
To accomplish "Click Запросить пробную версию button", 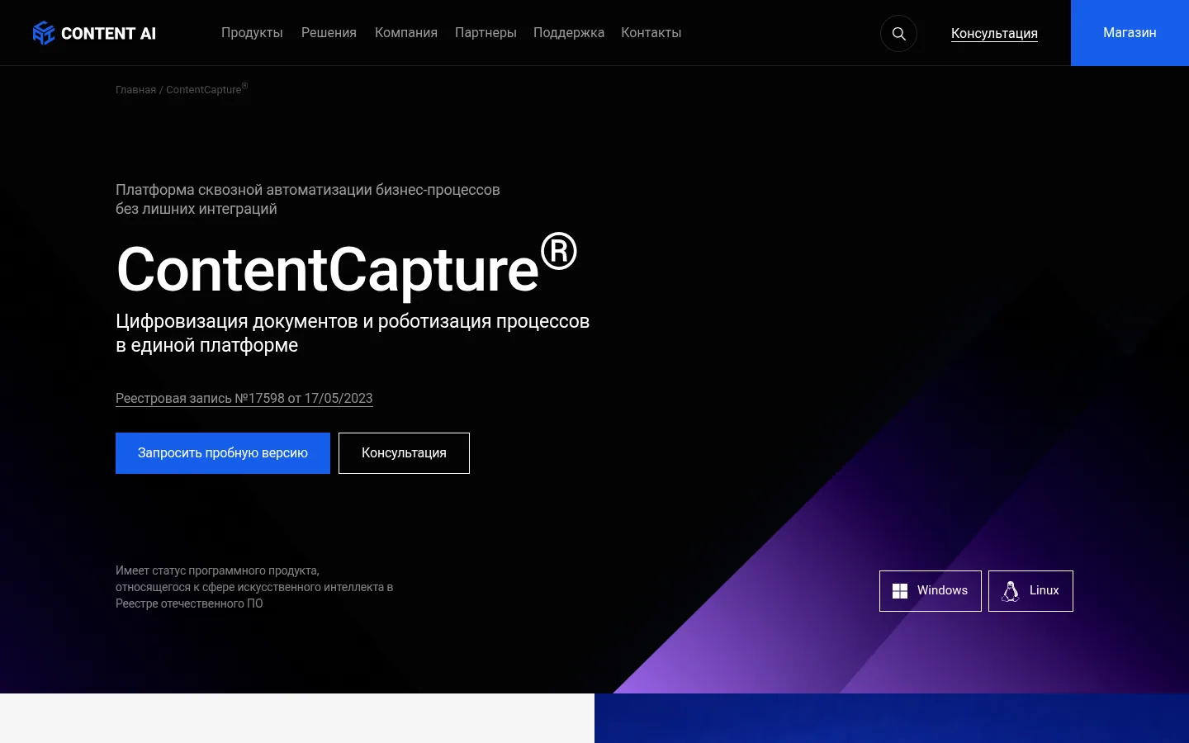I will (x=223, y=453).
